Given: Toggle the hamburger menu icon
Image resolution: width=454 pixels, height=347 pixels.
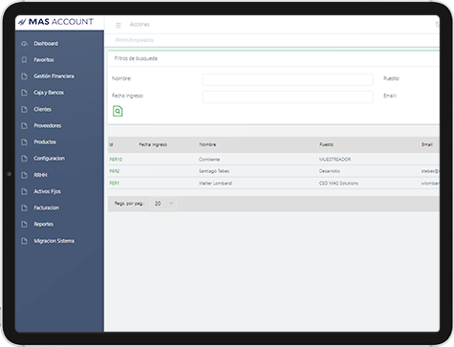Looking at the screenshot, I should coord(119,25).
